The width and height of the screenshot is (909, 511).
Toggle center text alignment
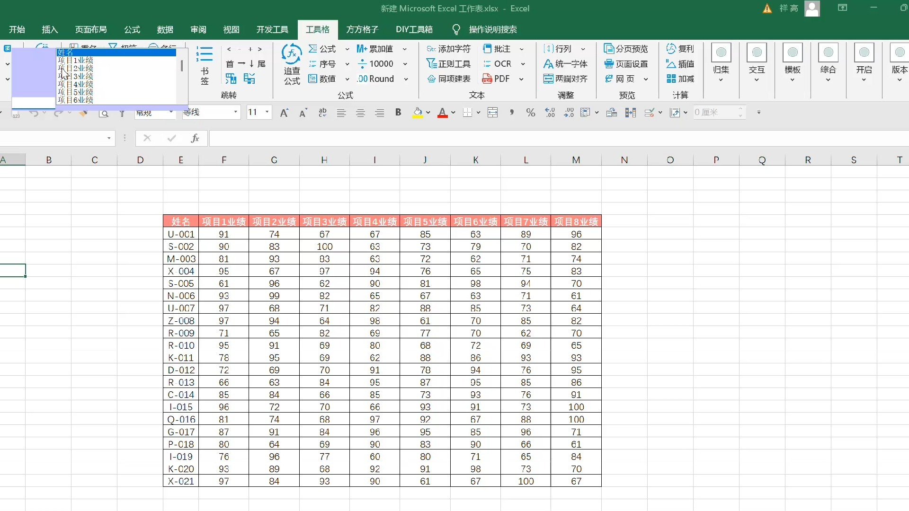(x=360, y=113)
